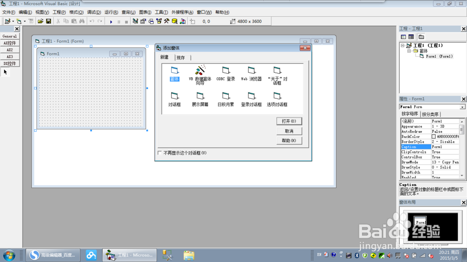Select 展示屏幕 template icon

click(x=200, y=99)
